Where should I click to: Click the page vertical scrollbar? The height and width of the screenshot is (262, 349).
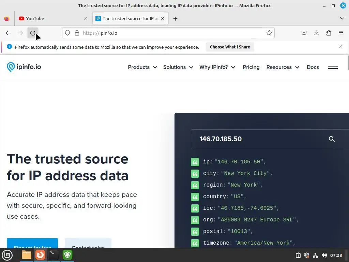click(348, 63)
